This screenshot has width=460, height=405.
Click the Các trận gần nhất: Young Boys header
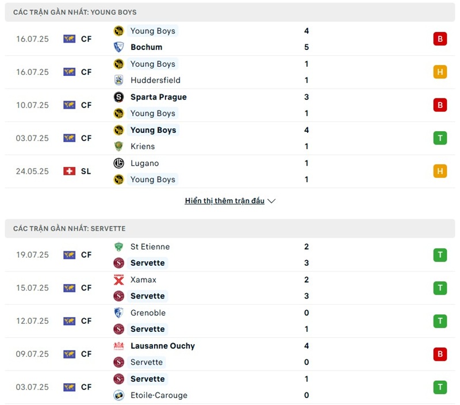(229, 12)
